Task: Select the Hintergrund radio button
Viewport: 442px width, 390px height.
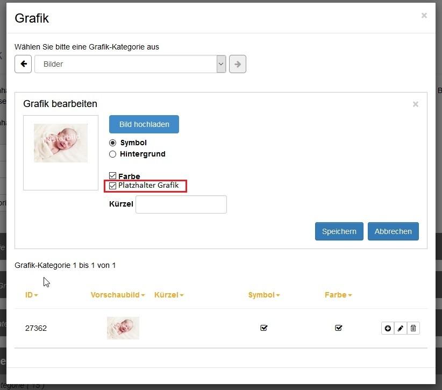Action: pyautogui.click(x=112, y=154)
